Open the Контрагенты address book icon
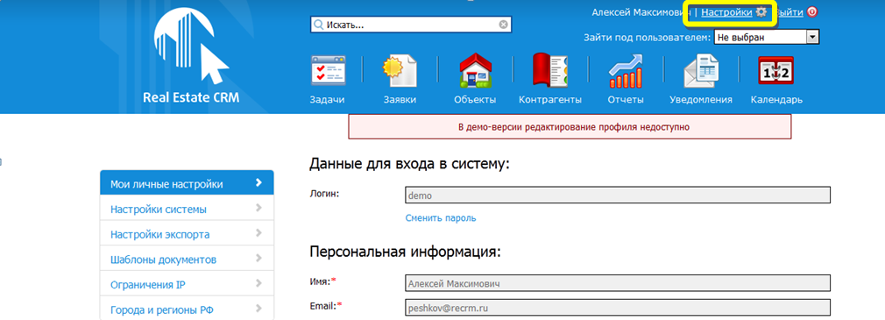 [550, 70]
